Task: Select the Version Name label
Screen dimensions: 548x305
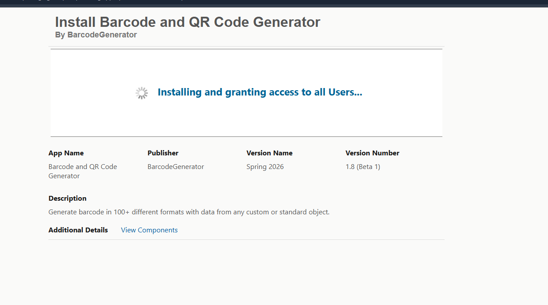Action: (x=269, y=153)
